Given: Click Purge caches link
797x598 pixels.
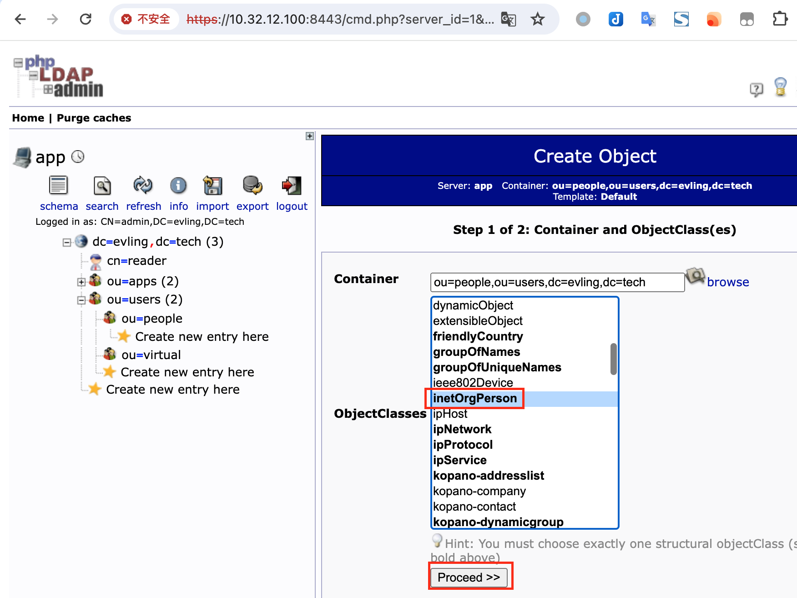Looking at the screenshot, I should point(94,118).
